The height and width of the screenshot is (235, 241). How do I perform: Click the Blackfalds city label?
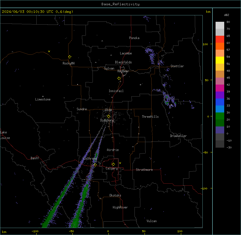pos(123,62)
